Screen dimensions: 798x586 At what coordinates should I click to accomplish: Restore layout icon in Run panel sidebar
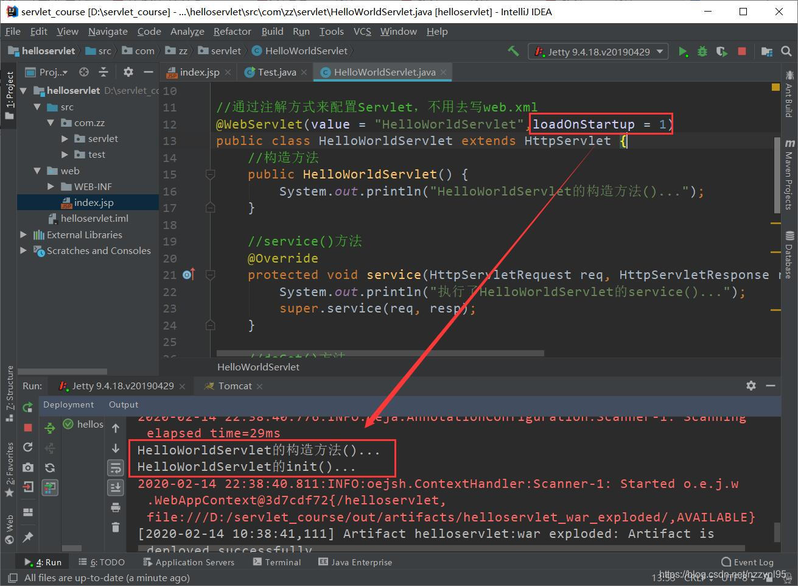[27, 512]
